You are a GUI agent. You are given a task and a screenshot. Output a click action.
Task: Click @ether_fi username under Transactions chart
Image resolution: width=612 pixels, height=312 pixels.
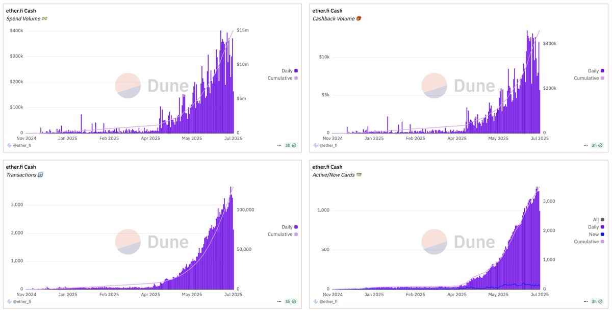pyautogui.click(x=21, y=302)
